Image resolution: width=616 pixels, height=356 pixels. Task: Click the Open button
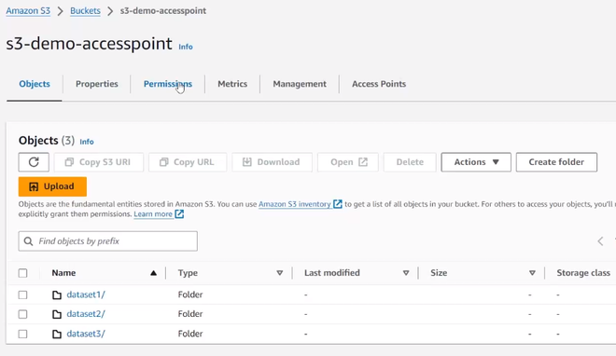(x=348, y=162)
